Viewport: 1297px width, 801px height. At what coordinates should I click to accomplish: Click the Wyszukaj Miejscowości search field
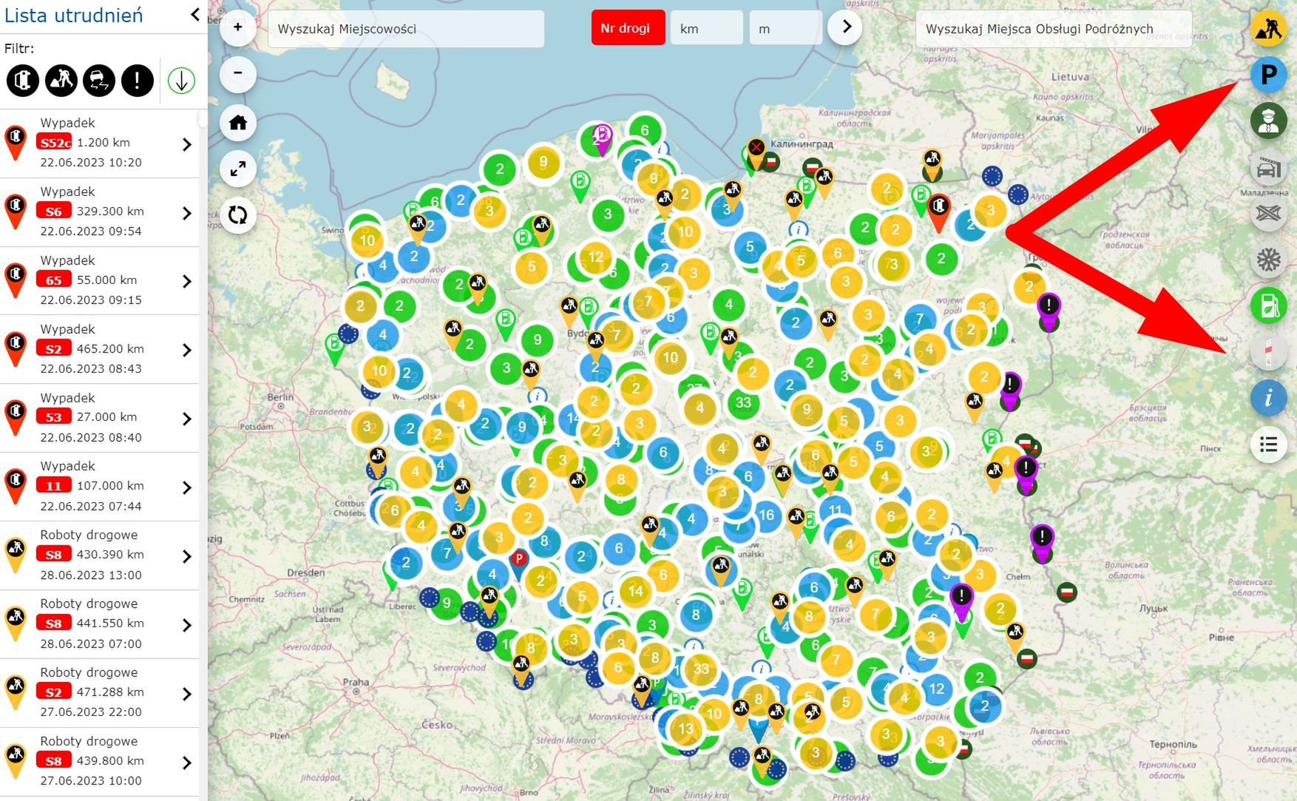pyautogui.click(x=405, y=29)
